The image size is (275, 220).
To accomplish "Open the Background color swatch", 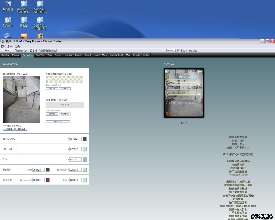I will coord(85,139).
